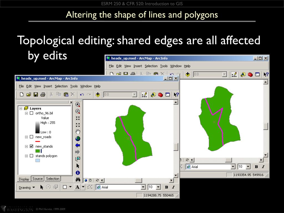Viewport: 284px width, 213px height.
Task: Switch to the Display tab
Action: click(24, 179)
